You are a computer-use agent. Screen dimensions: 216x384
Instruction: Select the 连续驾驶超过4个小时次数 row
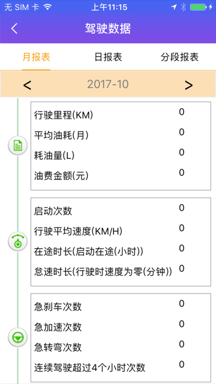pyautogui.click(x=121, y=366)
